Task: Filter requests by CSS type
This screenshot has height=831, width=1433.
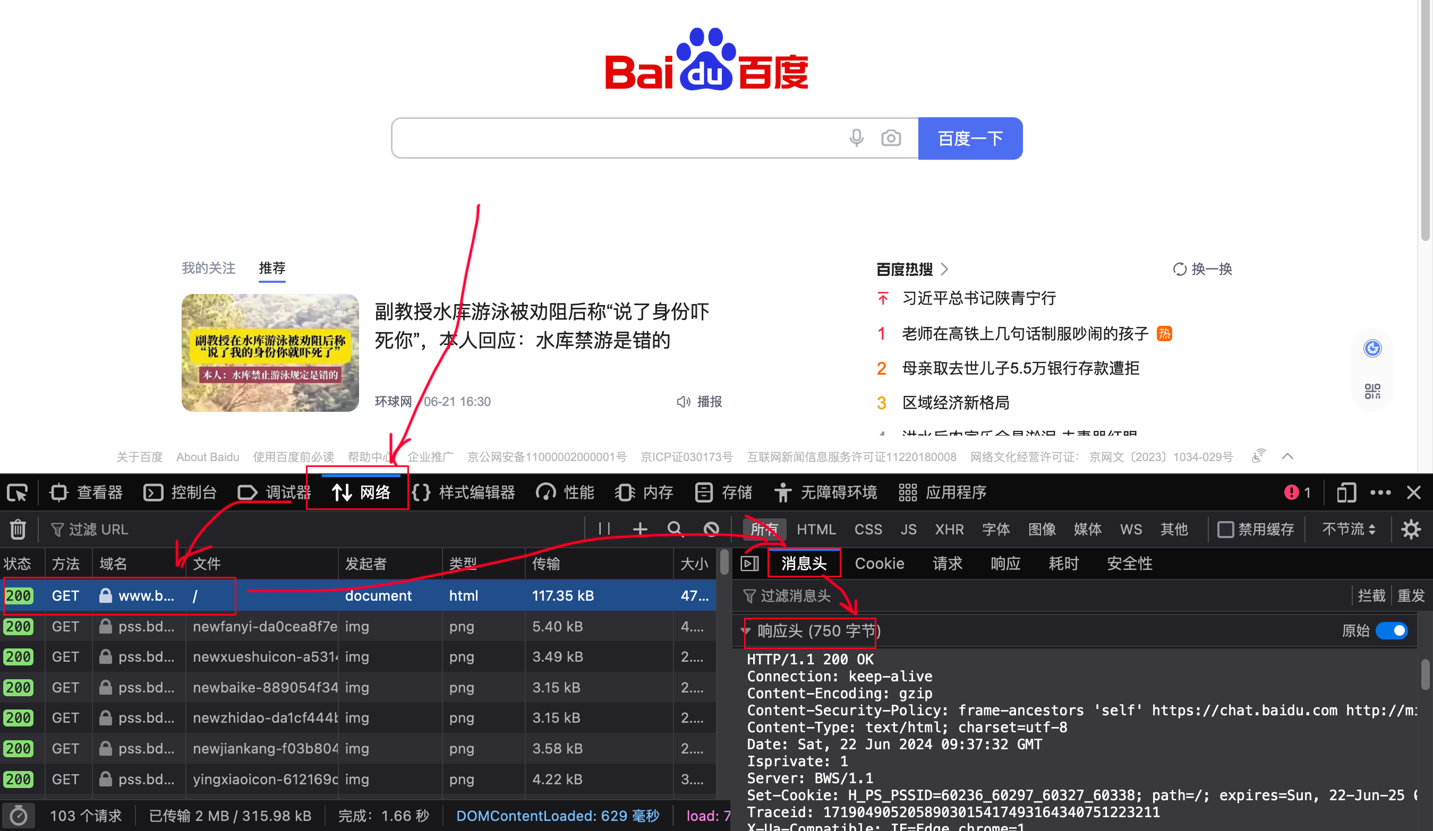Action: [x=868, y=529]
